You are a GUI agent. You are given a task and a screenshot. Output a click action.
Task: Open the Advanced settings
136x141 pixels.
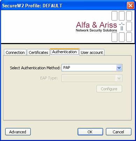pyautogui.click(x=18, y=132)
